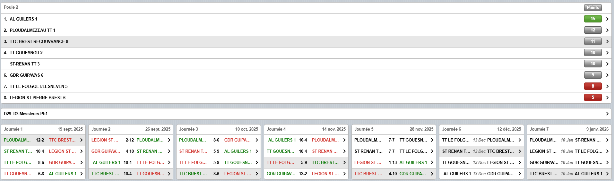Open chevron of GDR GUIPAV 12-2 LEGION match
This screenshot has width=614, height=181.
[x=344, y=174]
